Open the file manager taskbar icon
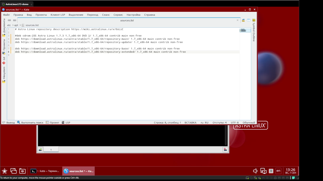The width and height of the screenshot is (323, 181). (22, 171)
